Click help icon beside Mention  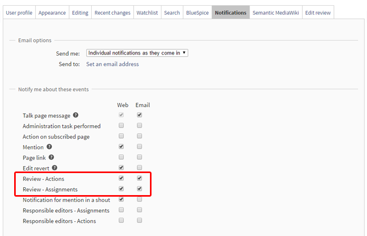pos(49,147)
